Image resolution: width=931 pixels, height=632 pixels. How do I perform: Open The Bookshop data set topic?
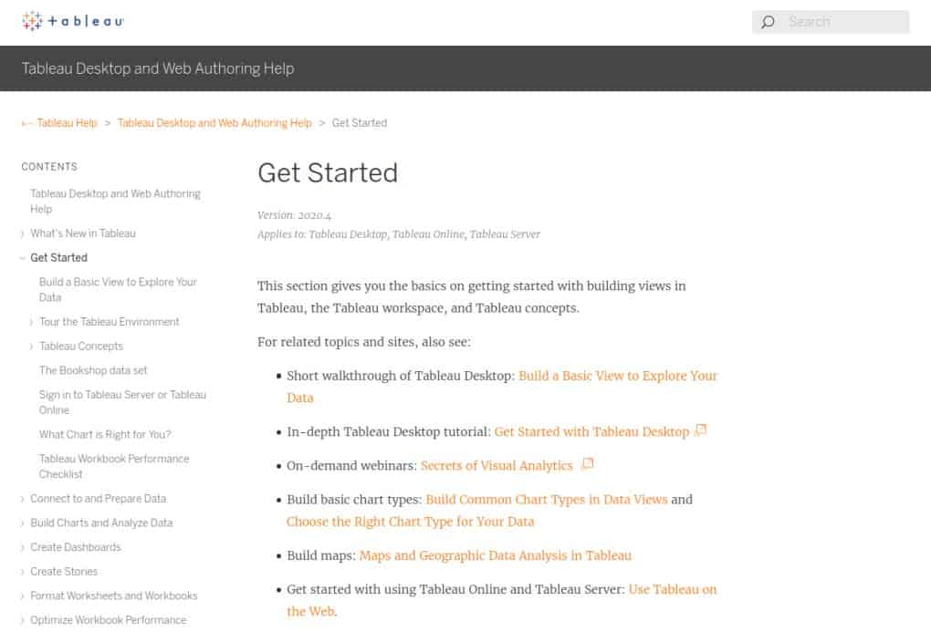93,370
